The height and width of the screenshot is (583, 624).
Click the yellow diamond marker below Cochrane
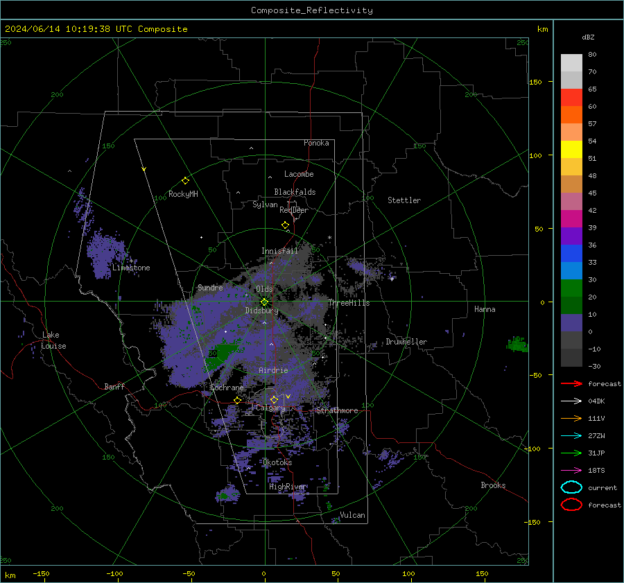[237, 400]
